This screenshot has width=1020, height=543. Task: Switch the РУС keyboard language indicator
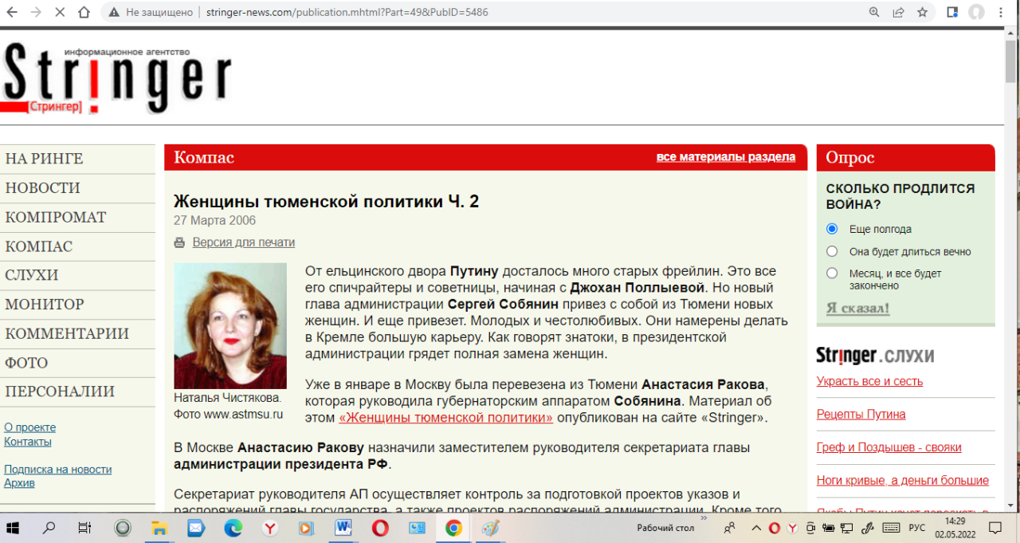[917, 528]
